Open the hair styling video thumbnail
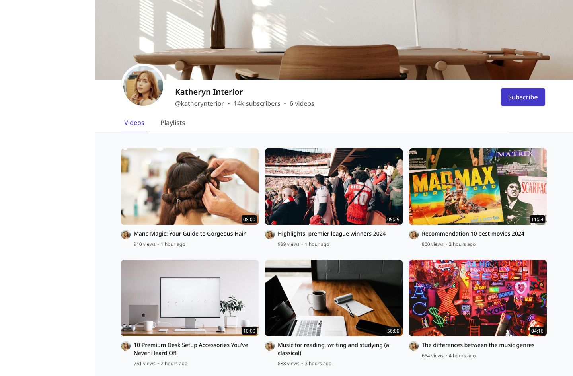Image resolution: width=573 pixels, height=376 pixels. coord(190,187)
